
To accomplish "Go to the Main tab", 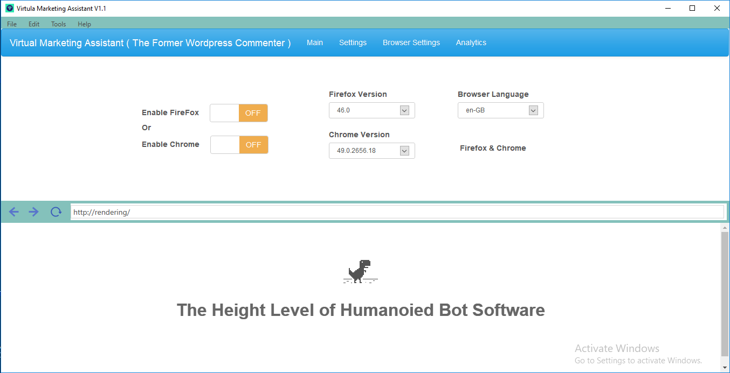I will click(315, 43).
